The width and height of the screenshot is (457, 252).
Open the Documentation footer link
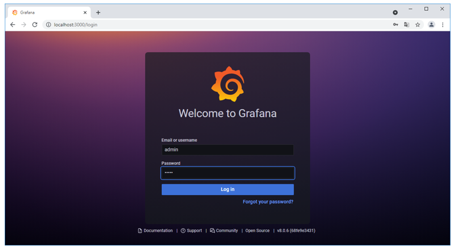pos(155,231)
